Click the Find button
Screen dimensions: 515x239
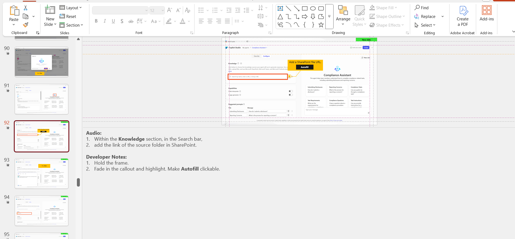tap(422, 8)
